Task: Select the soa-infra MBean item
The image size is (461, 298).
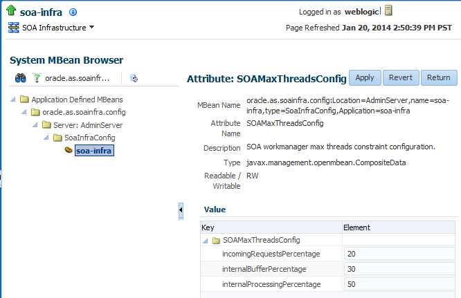Action: tap(94, 151)
